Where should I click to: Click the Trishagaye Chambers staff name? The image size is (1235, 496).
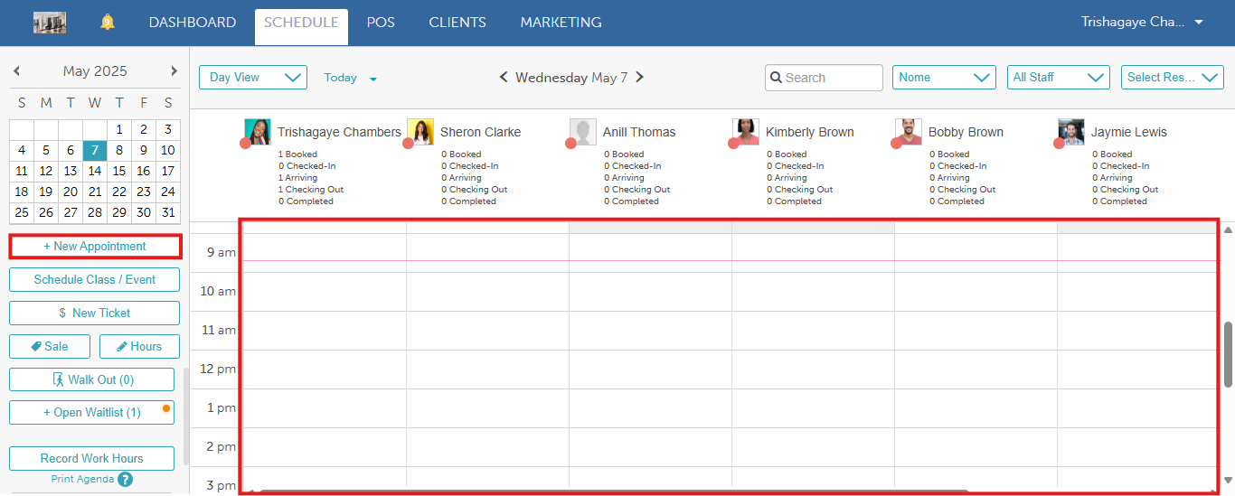[x=339, y=132]
